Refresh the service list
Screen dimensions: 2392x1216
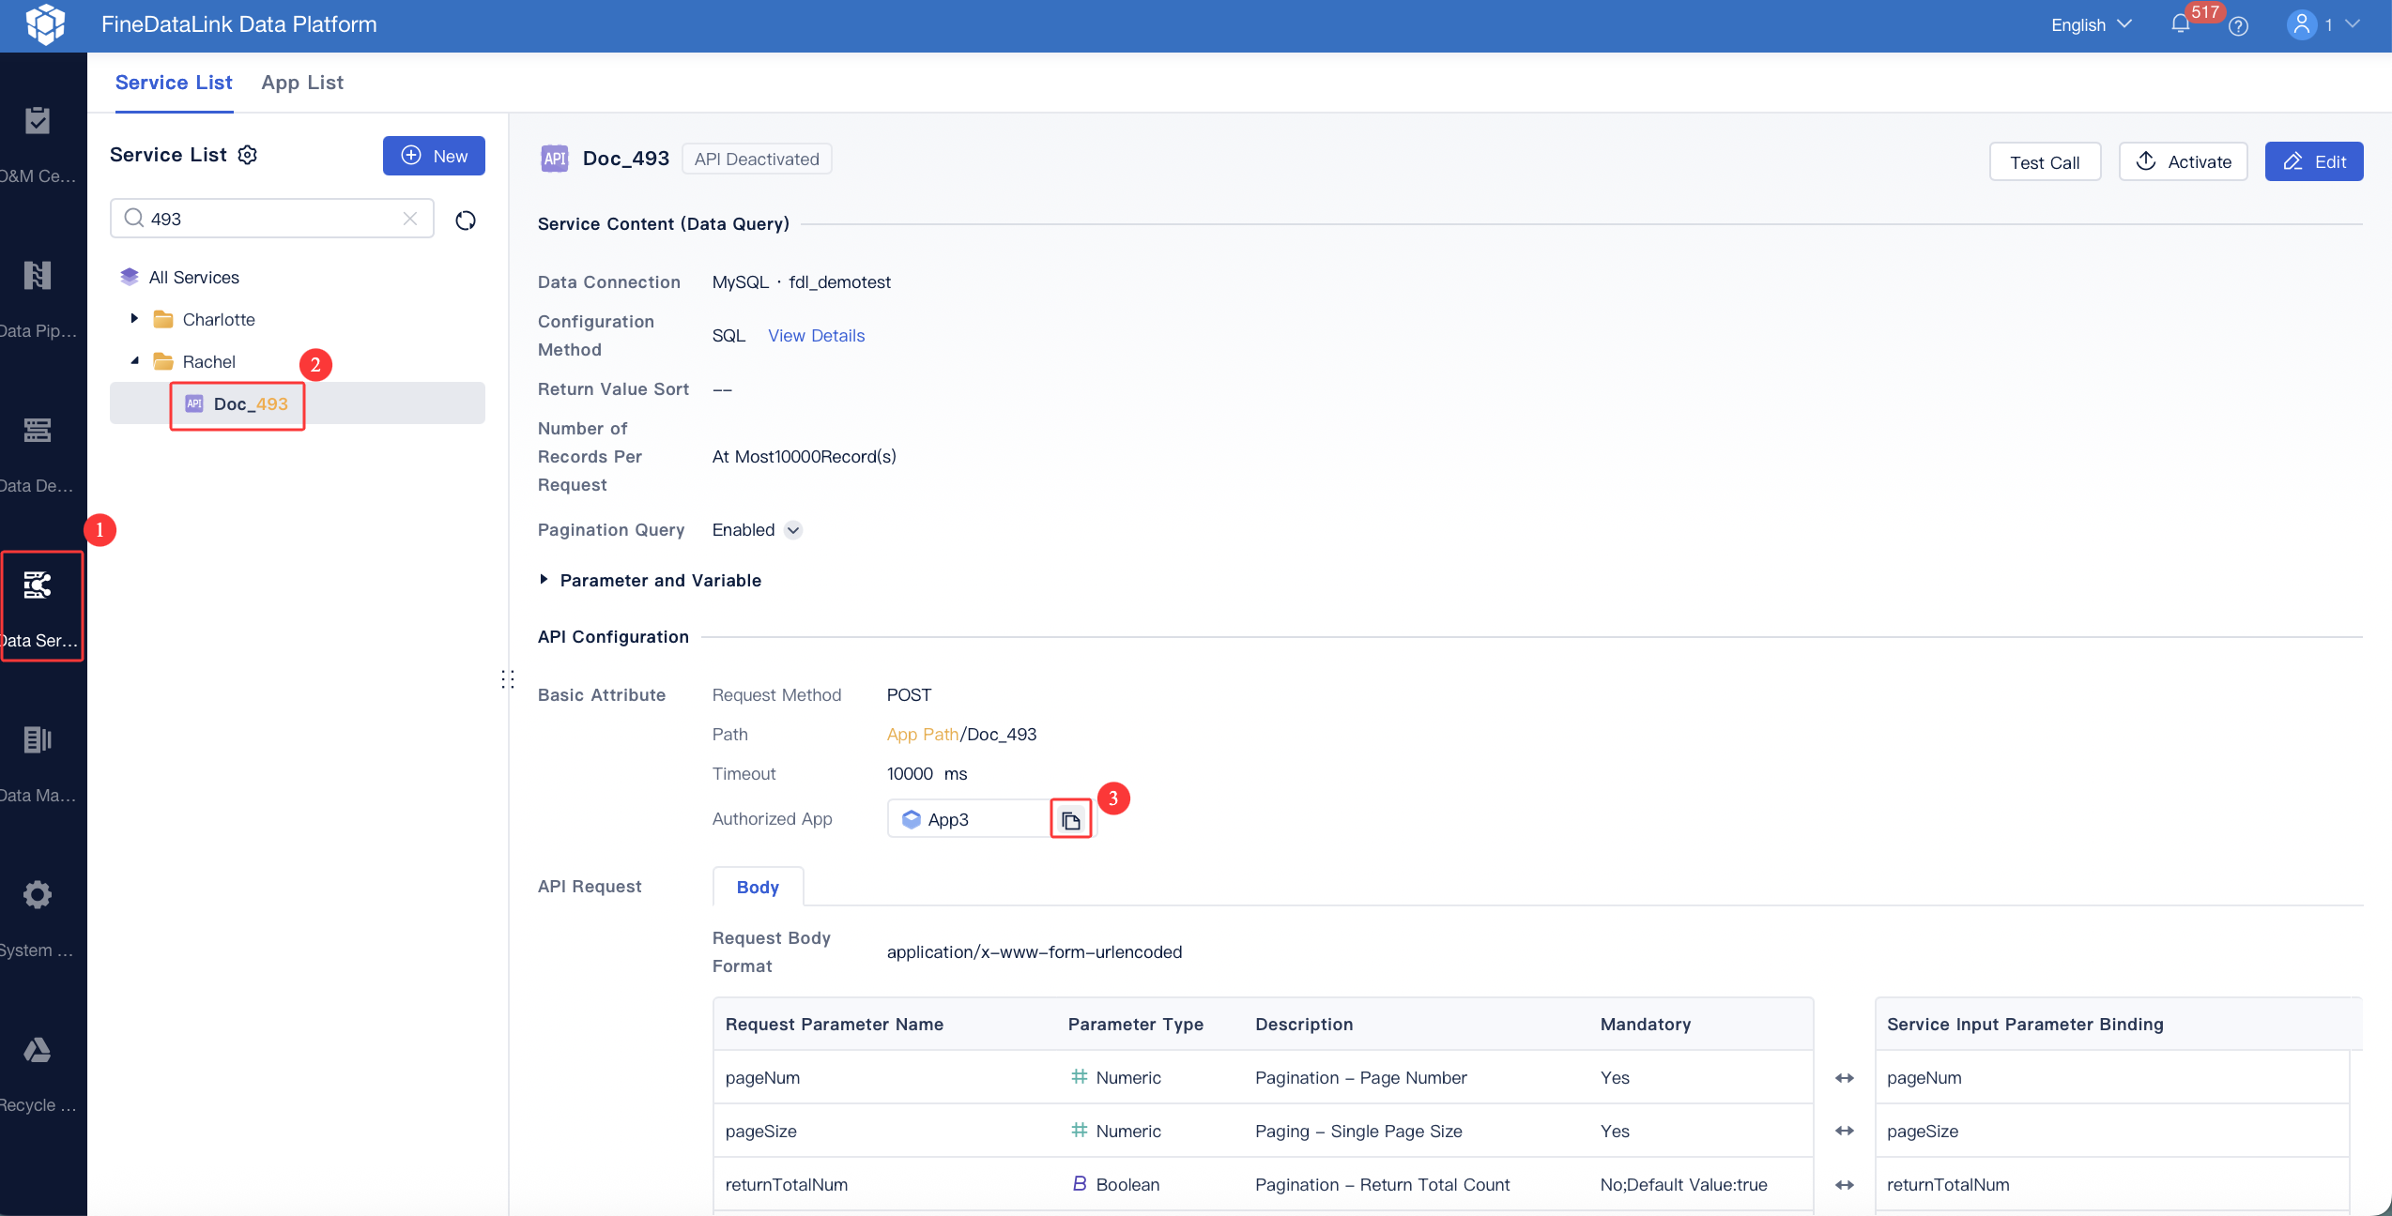466,220
